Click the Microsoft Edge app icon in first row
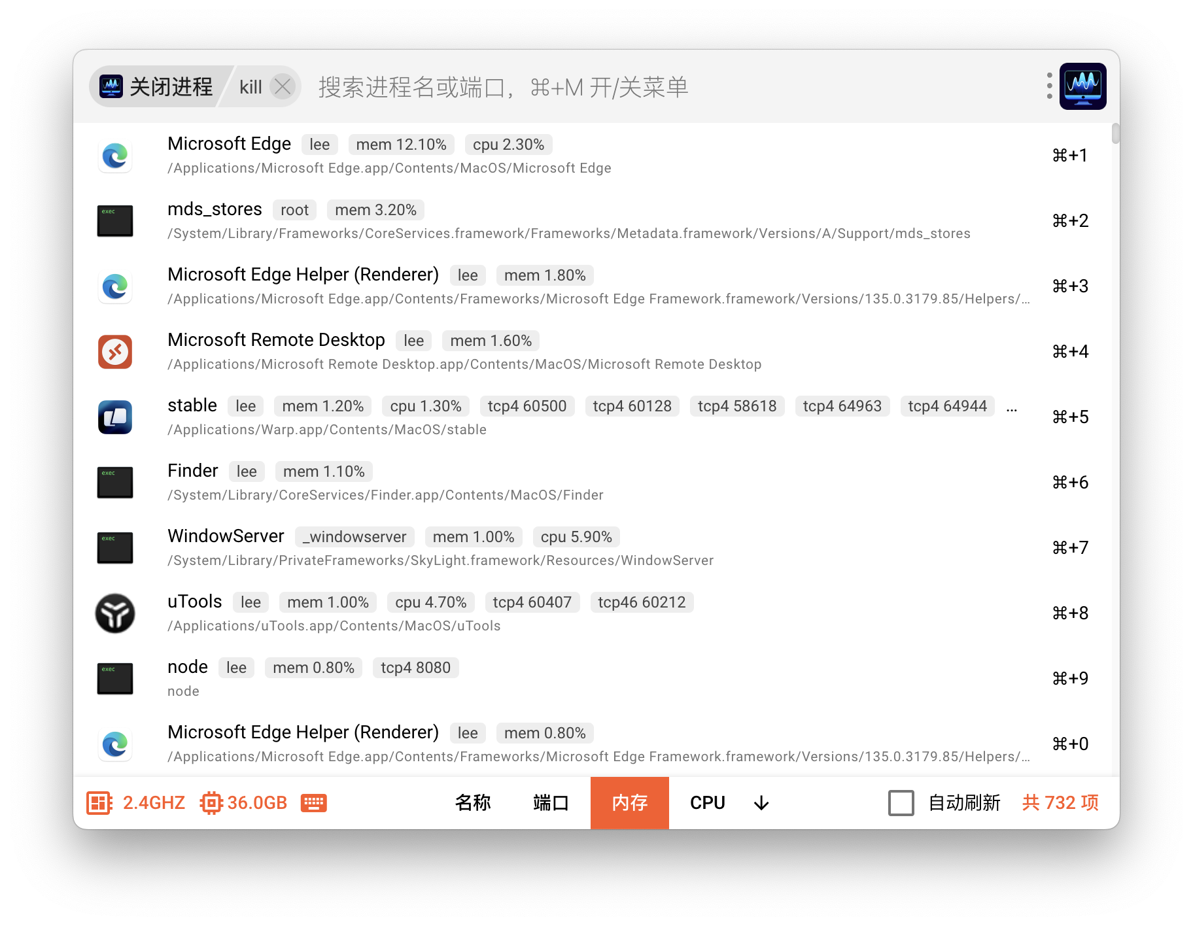This screenshot has width=1193, height=926. pos(115,156)
